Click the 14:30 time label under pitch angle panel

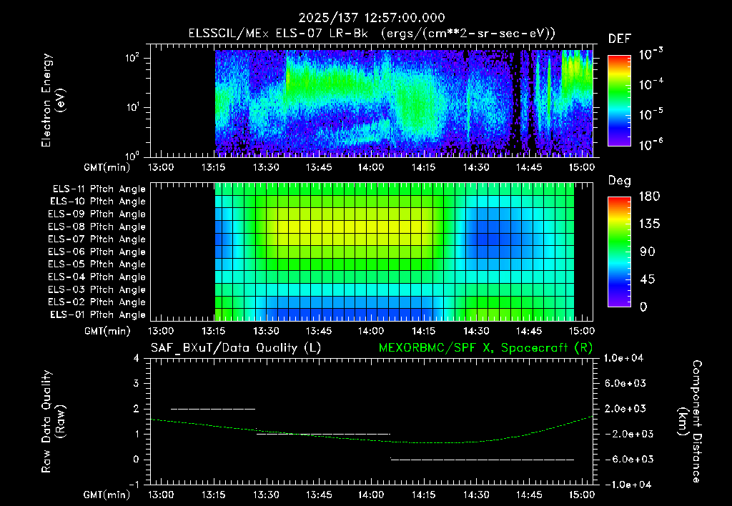coord(477,332)
